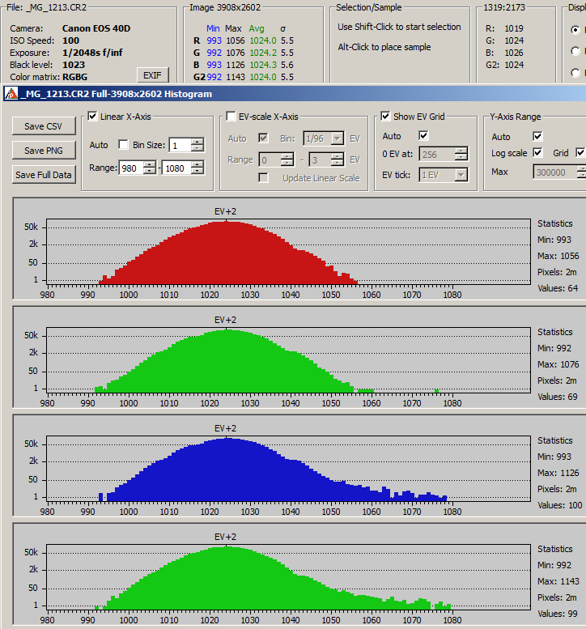Viewport: 586px width, 629px height.
Task: Increase Bin Size with stepper arrows
Action: tap(197, 142)
